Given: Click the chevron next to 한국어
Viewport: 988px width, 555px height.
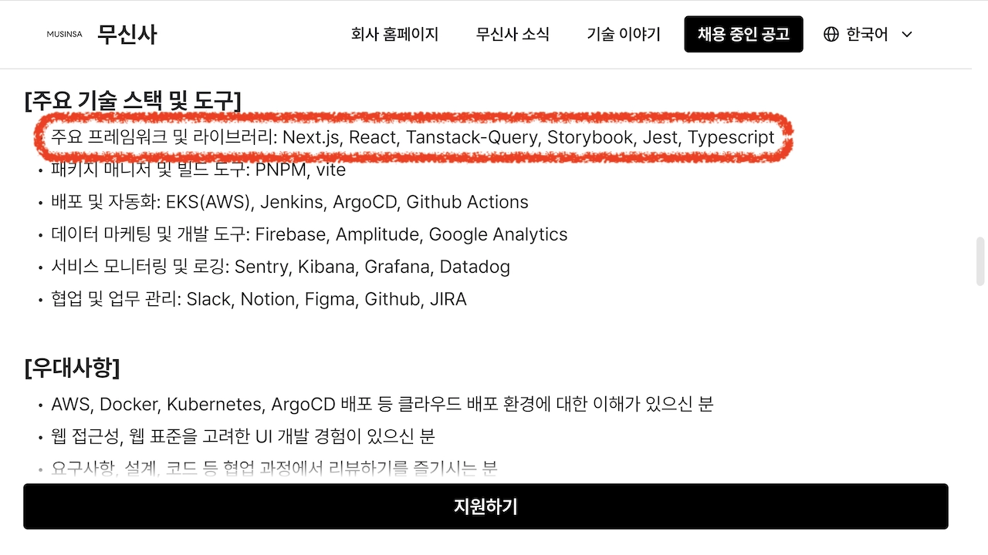Looking at the screenshot, I should (x=906, y=35).
